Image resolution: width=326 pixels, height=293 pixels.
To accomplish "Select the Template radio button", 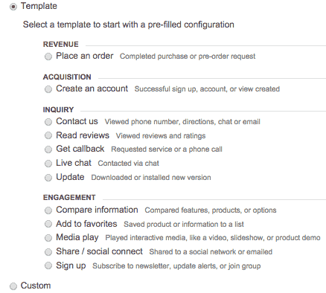I will (x=13, y=7).
